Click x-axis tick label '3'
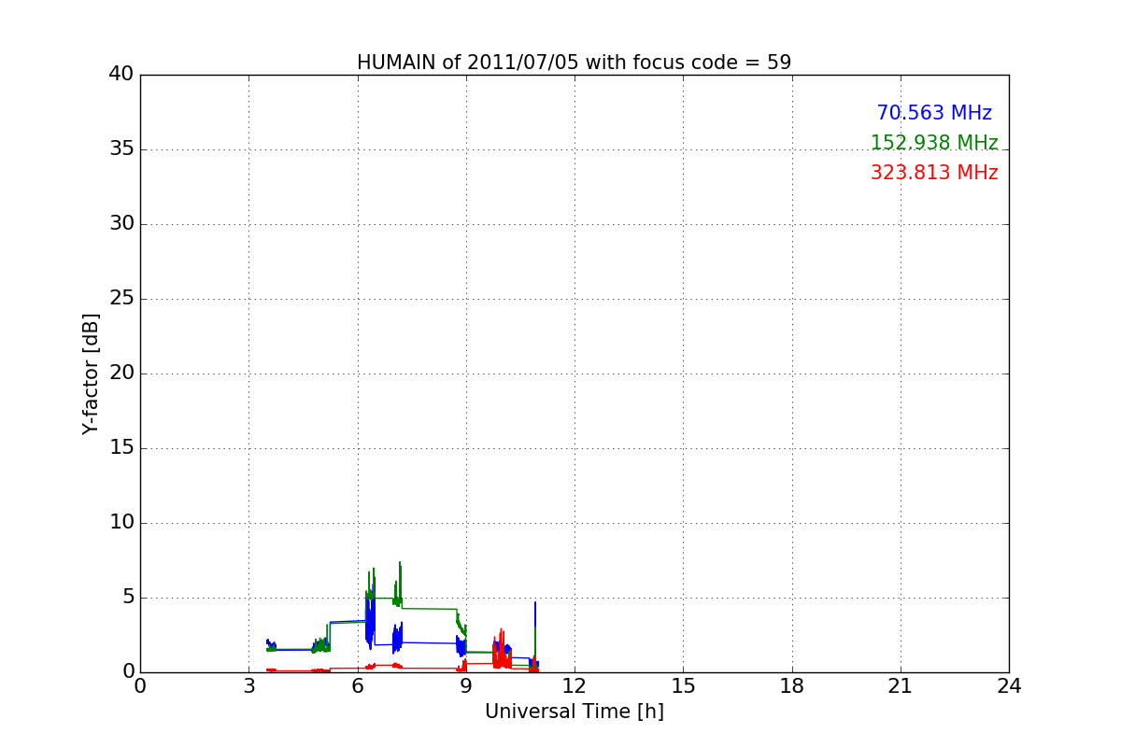This screenshot has width=1121, height=747. 248,686
